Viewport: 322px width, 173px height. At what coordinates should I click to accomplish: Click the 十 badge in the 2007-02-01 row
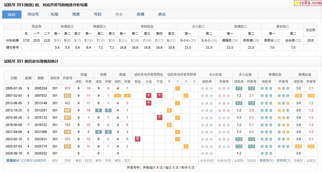149,95
